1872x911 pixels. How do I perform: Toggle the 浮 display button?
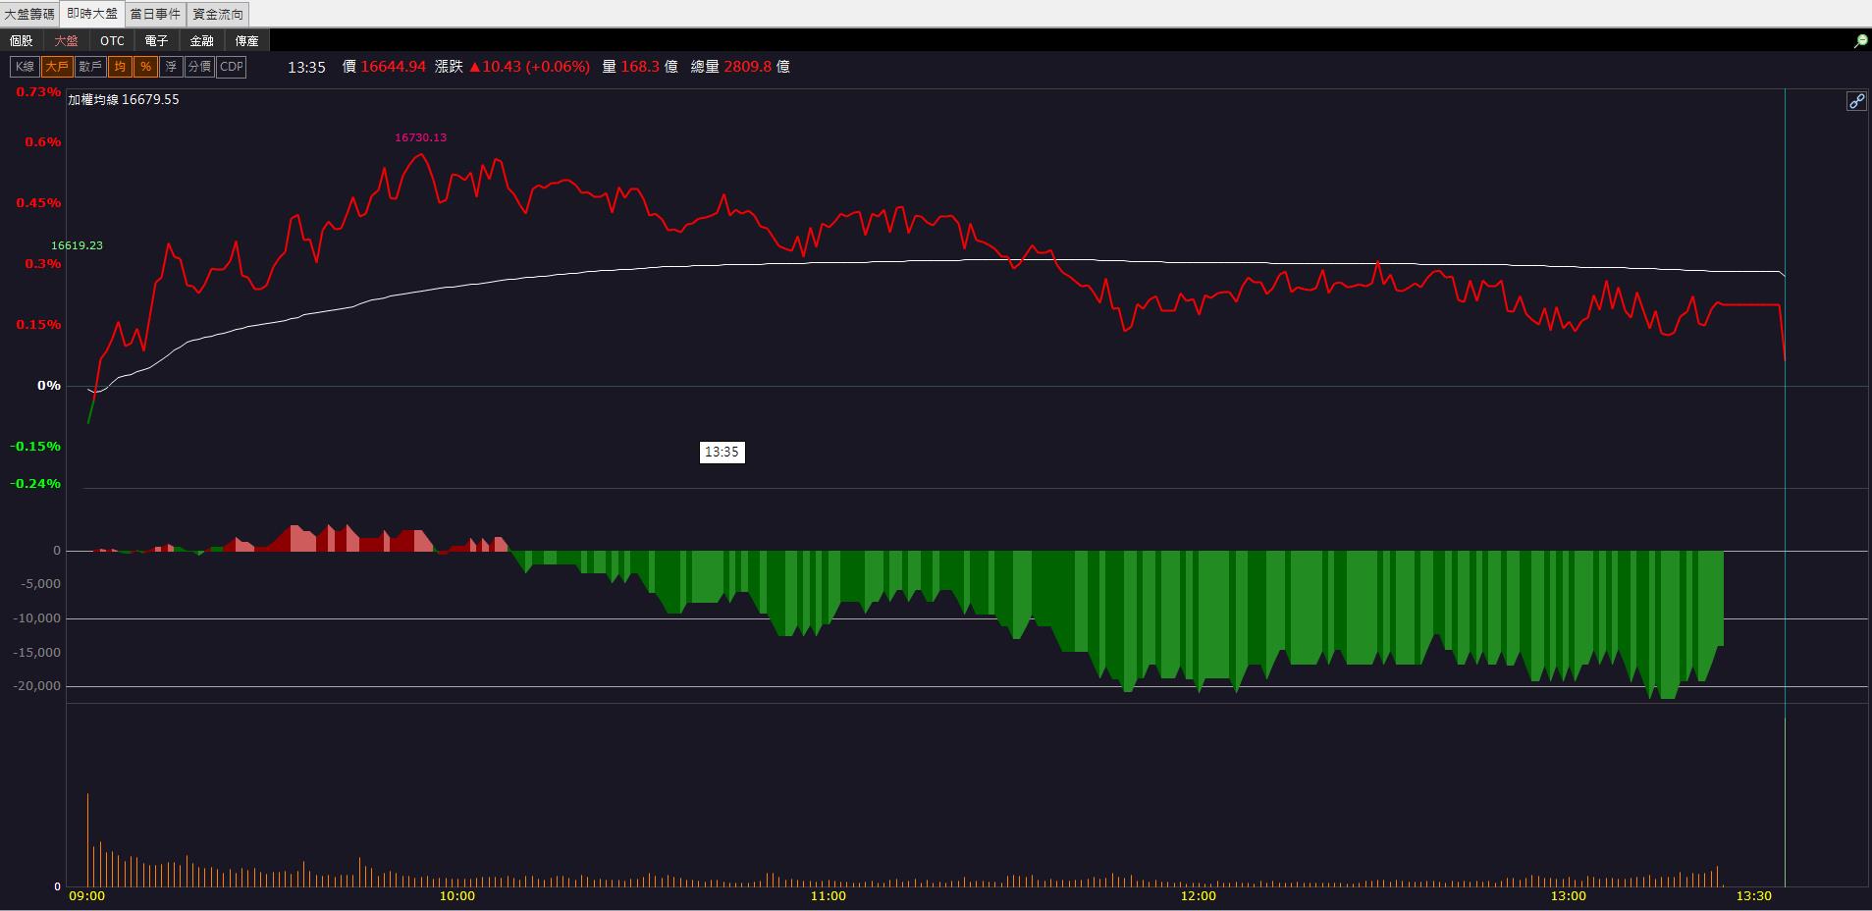point(171,67)
